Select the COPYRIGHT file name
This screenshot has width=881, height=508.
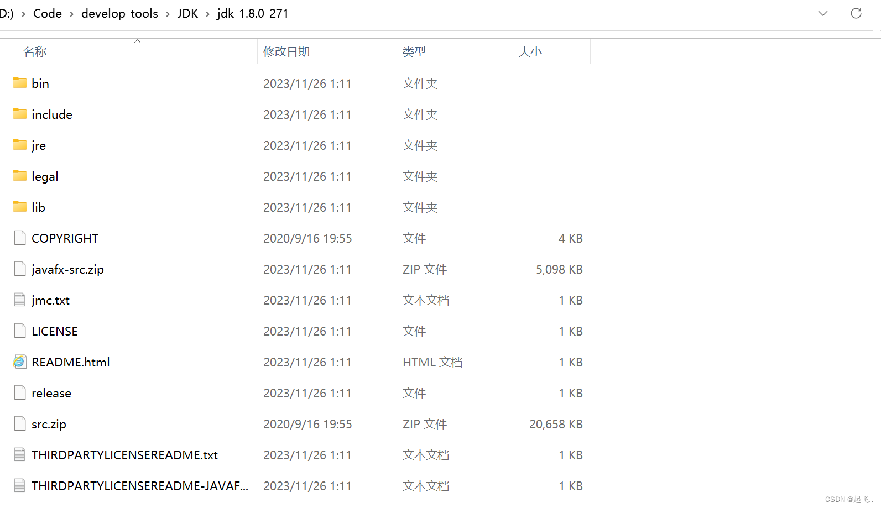(x=65, y=238)
